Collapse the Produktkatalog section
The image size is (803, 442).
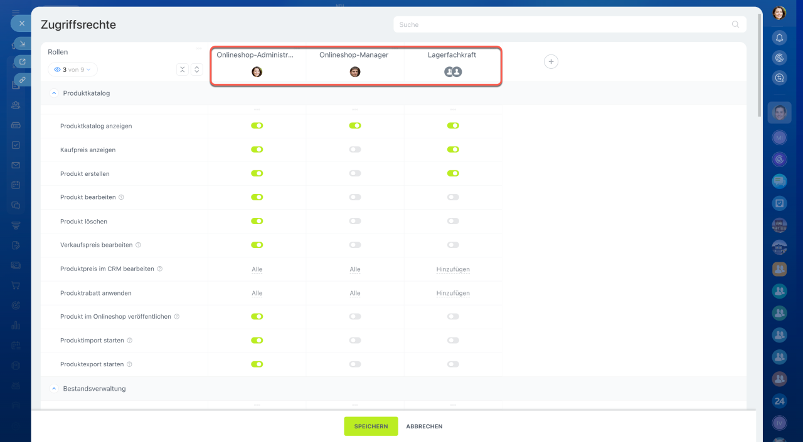[54, 93]
